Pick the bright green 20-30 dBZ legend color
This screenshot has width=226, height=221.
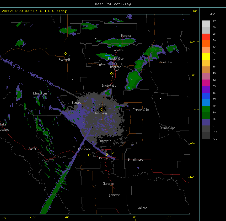tap(206, 109)
